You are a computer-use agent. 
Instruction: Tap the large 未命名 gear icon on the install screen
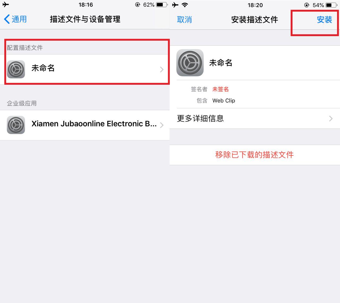(x=190, y=63)
